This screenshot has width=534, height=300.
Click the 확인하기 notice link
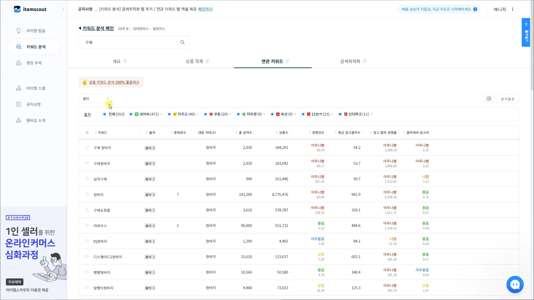pyautogui.click(x=205, y=9)
